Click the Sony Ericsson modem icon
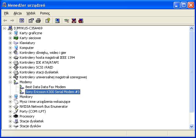The width and height of the screenshot is (196, 138). pyautogui.click(x=22, y=92)
